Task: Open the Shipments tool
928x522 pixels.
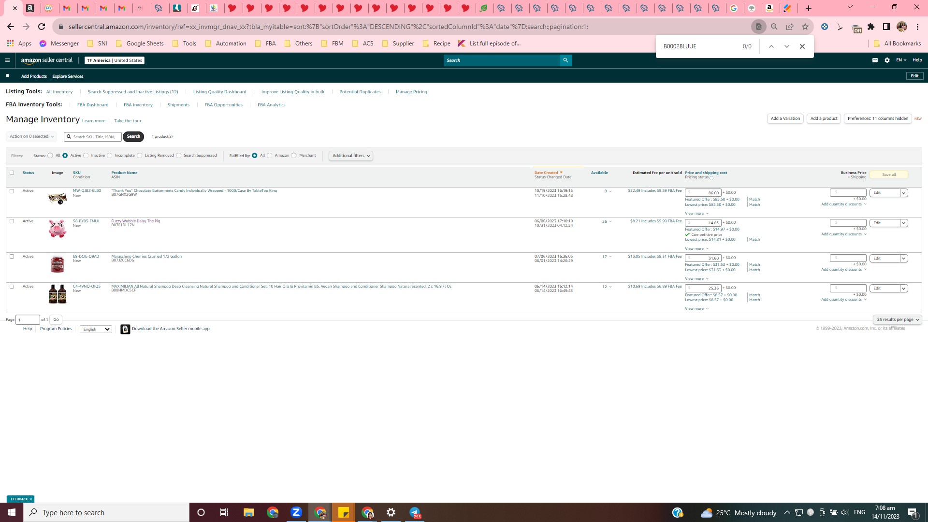Action: coord(178,105)
